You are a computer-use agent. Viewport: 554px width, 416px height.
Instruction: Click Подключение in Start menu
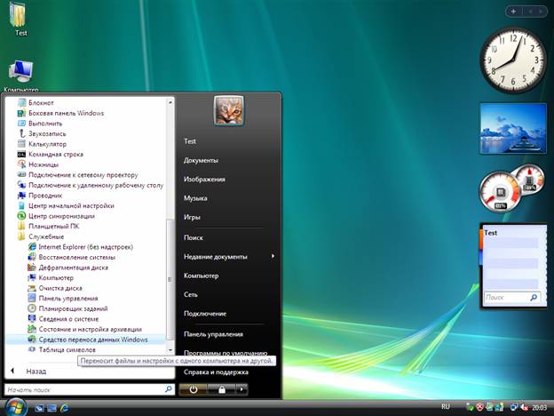[205, 314]
